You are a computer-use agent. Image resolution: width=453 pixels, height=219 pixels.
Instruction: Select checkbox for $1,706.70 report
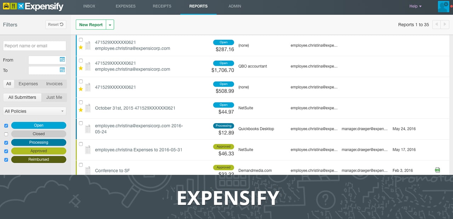[x=81, y=61]
